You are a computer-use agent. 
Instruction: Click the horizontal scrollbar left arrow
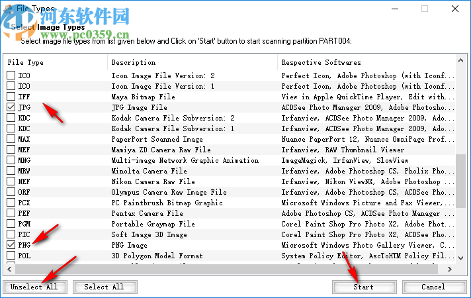click(x=10, y=269)
